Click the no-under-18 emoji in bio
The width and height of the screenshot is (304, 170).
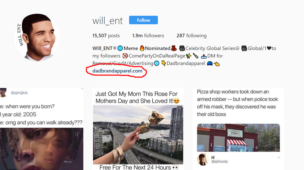[x=125, y=56]
